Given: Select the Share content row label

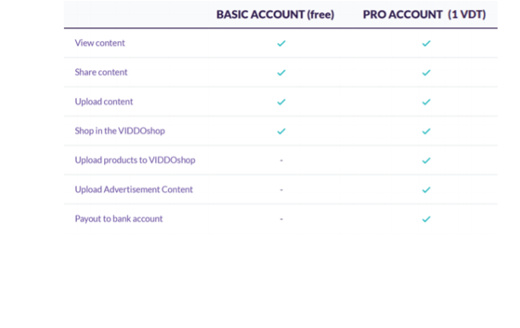Looking at the screenshot, I should point(101,73).
